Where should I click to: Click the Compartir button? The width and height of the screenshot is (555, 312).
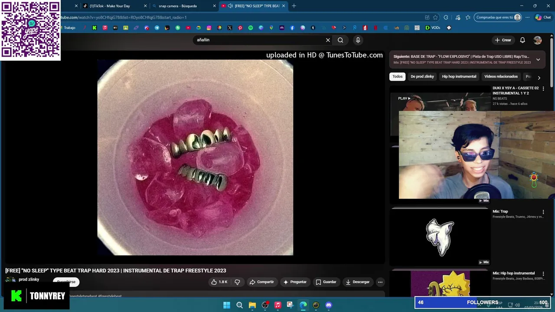pyautogui.click(x=261, y=282)
